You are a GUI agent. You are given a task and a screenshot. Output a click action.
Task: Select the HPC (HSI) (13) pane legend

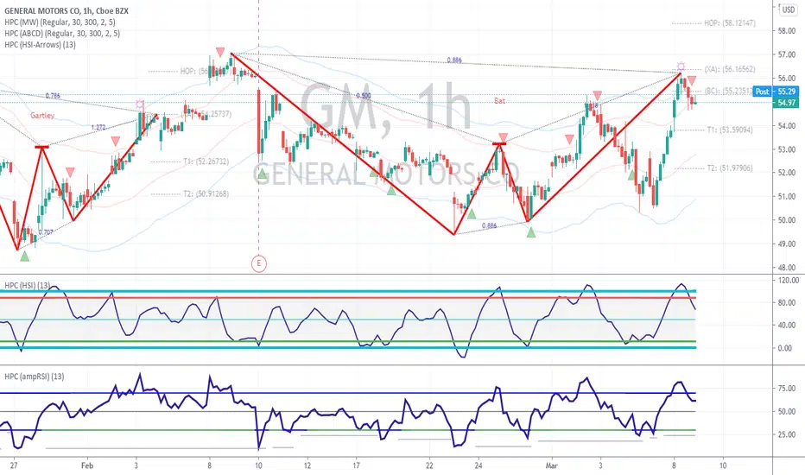[x=28, y=286]
